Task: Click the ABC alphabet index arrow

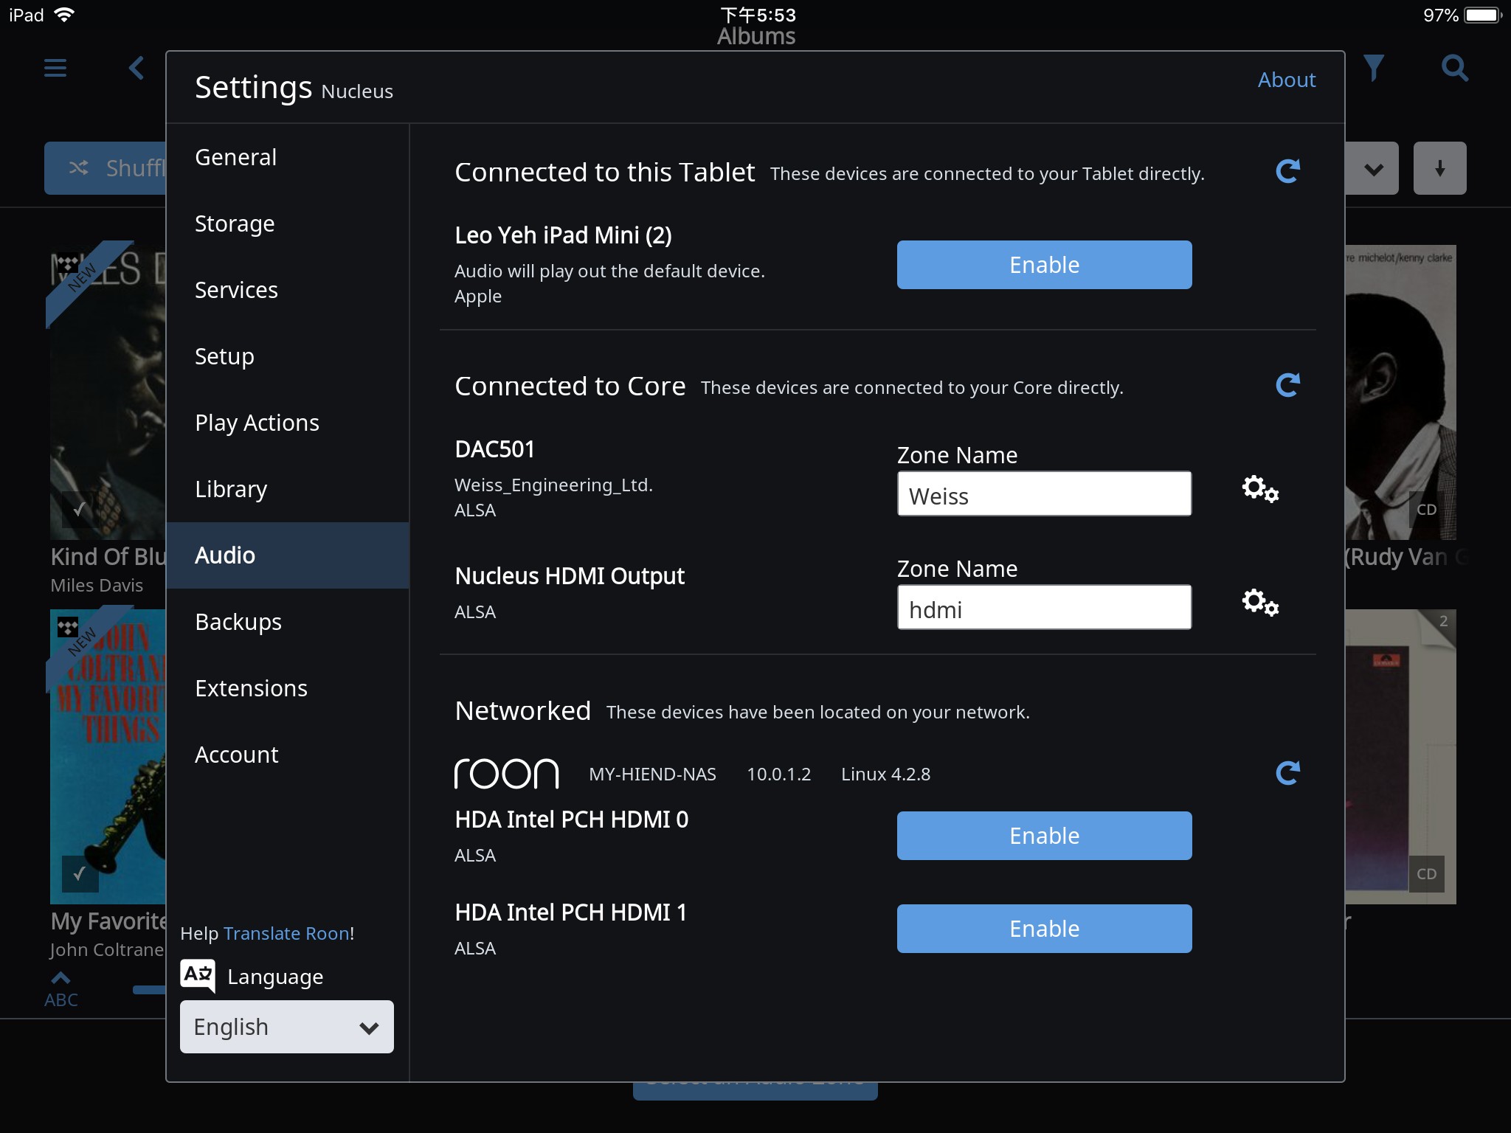Action: coord(60,989)
